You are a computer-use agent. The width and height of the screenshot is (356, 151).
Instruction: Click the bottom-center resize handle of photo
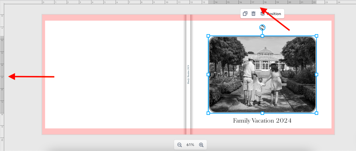[x=262, y=113]
